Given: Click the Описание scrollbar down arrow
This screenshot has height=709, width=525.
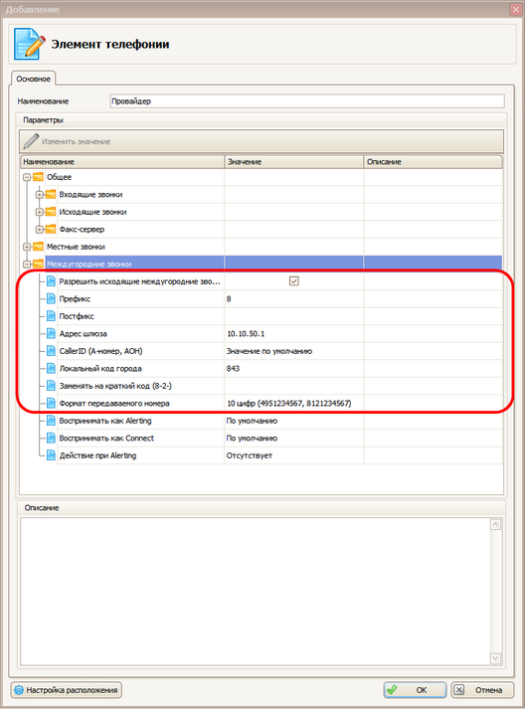Looking at the screenshot, I should point(495,658).
